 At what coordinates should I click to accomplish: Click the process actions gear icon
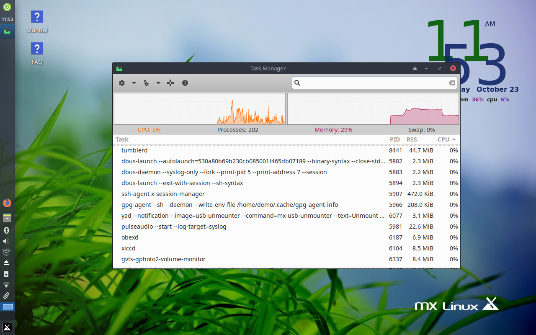(145, 83)
